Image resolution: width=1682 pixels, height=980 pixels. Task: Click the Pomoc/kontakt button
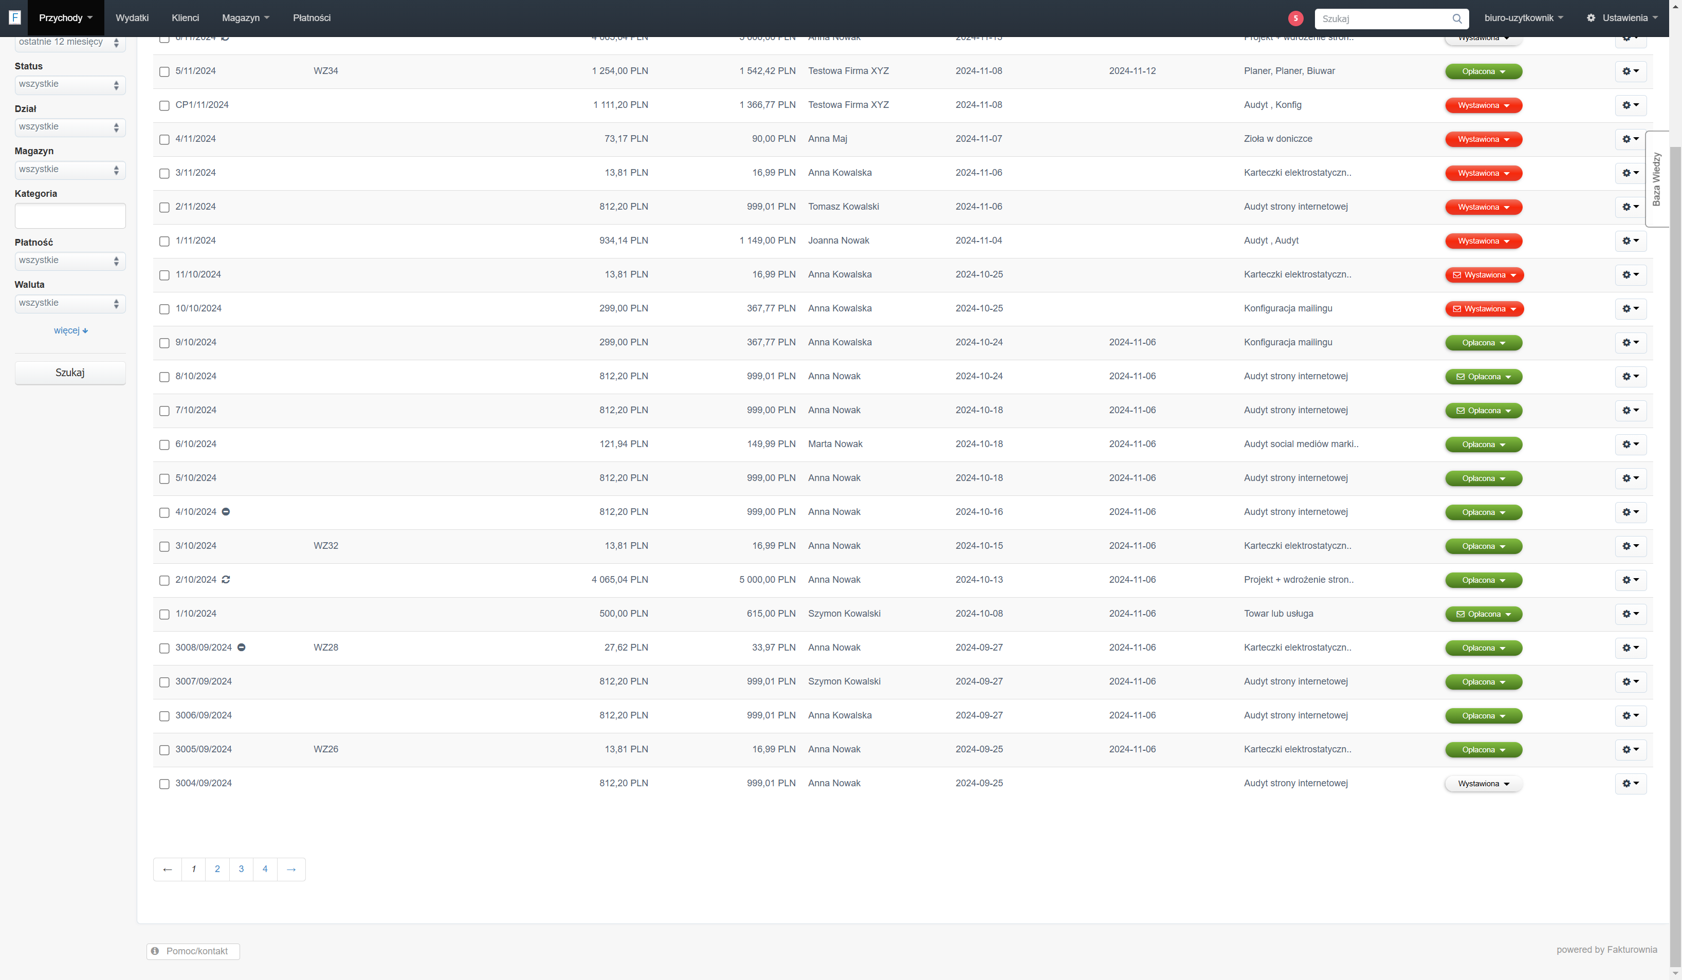coord(193,951)
